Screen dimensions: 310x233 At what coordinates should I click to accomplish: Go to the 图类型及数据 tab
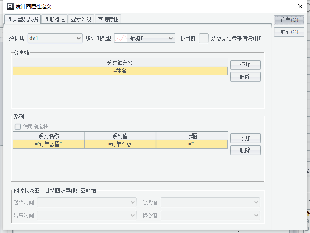tap(23, 19)
